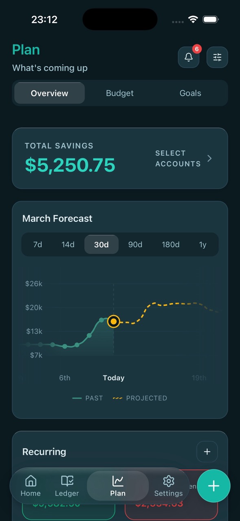Select the 180d range option
This screenshot has height=521, width=240.
171,245
